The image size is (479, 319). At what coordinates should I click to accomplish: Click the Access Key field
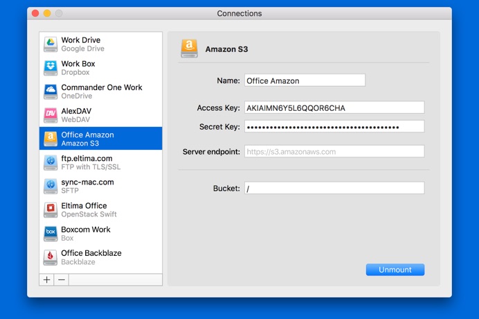point(334,107)
